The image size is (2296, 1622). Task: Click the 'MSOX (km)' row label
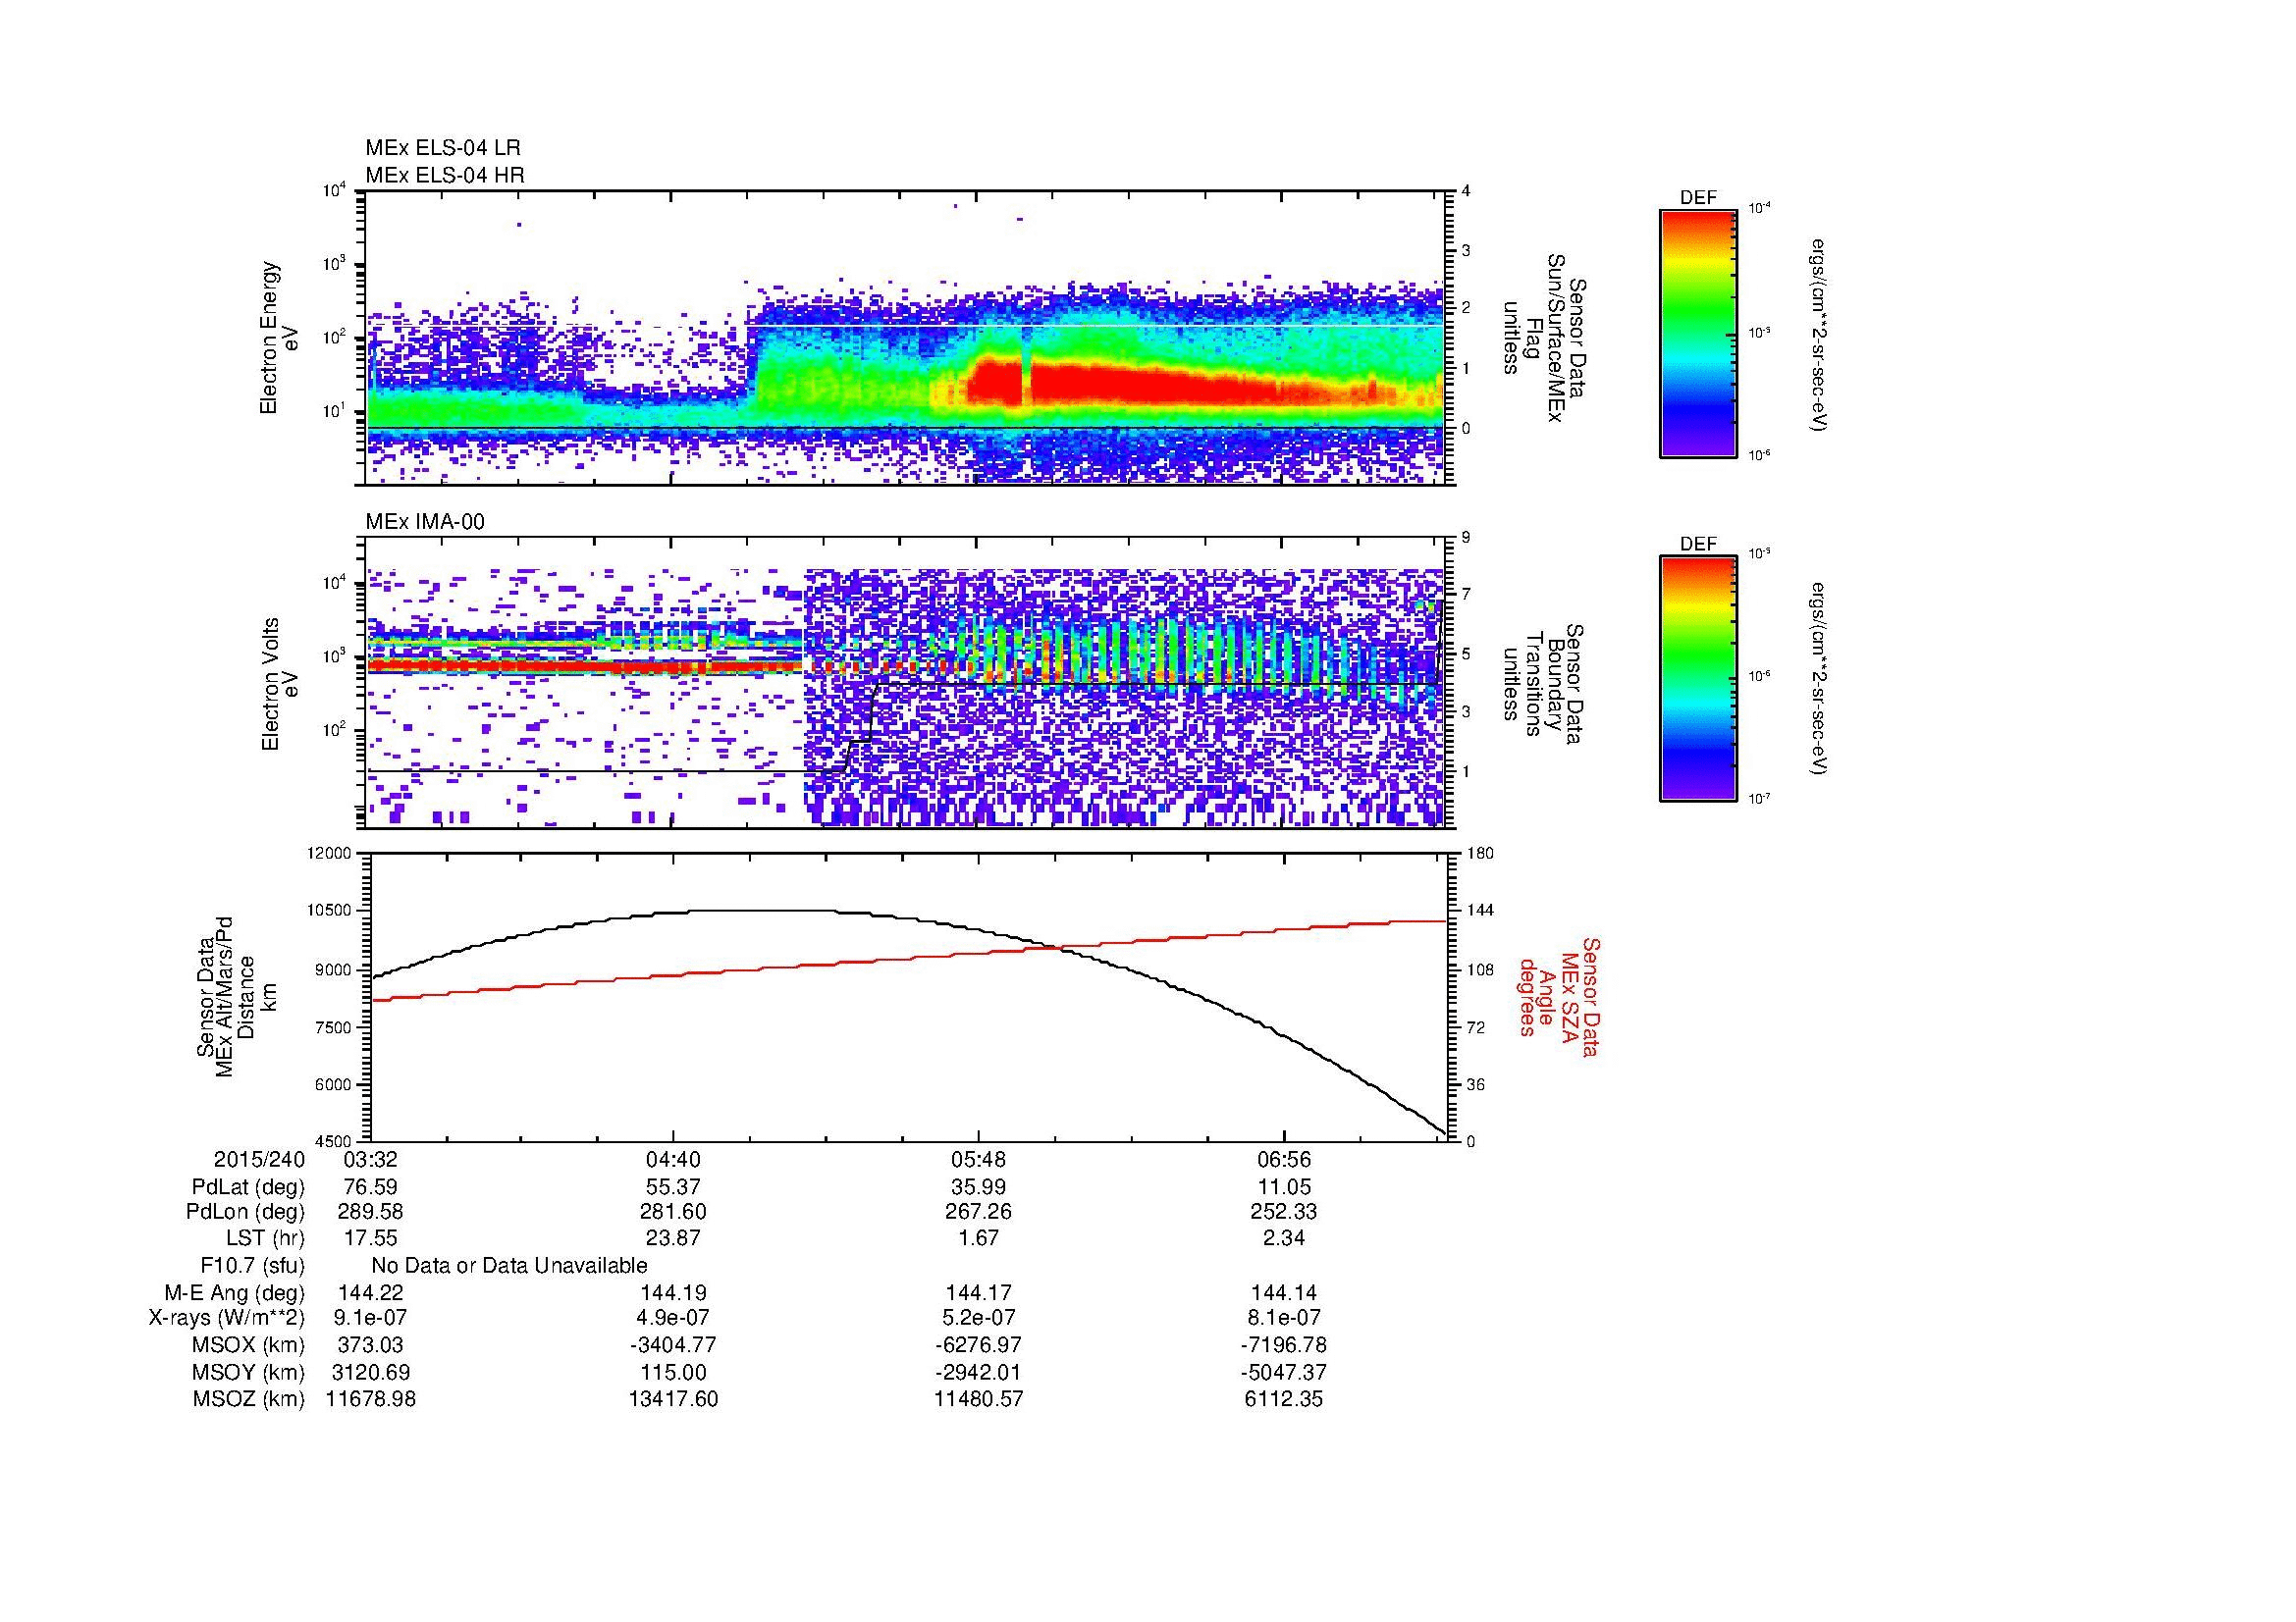(x=248, y=1345)
